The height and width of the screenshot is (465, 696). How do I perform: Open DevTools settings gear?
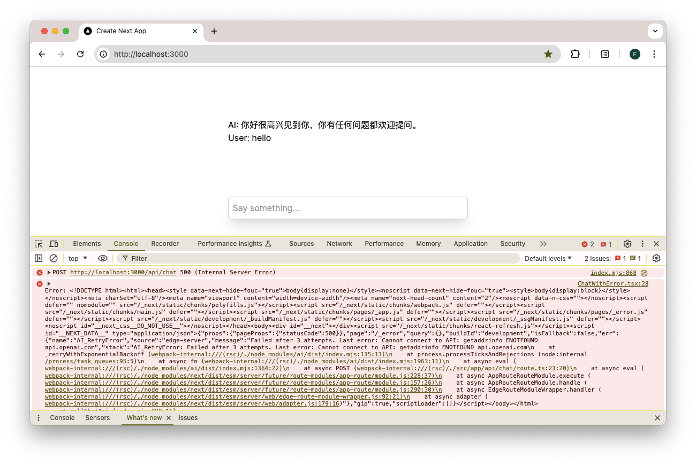click(627, 244)
